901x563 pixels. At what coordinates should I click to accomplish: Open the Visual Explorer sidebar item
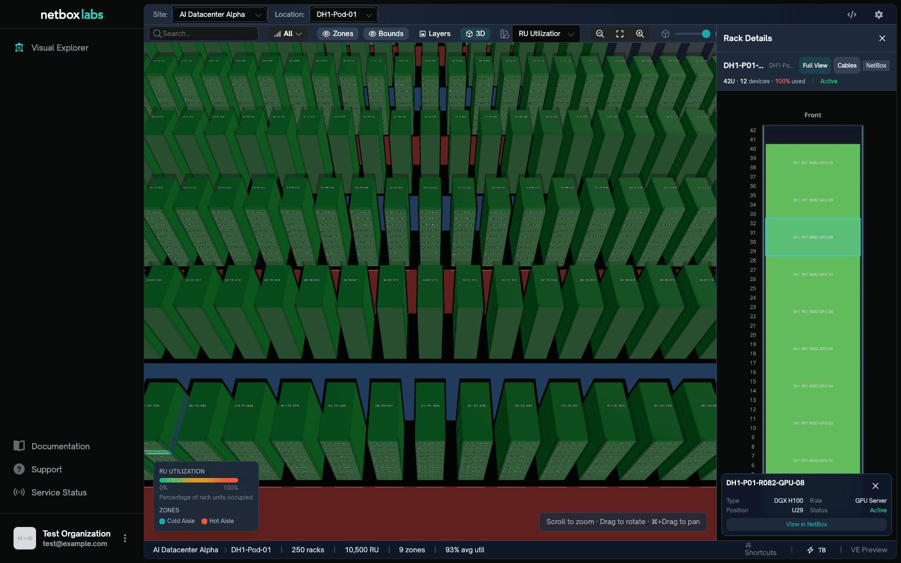point(52,48)
